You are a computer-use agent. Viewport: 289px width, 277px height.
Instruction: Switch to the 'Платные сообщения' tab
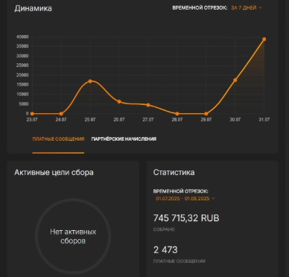coord(58,139)
